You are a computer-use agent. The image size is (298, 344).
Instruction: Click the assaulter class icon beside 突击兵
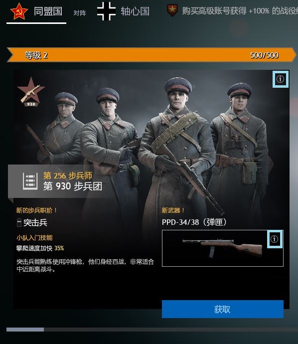coord(19,223)
